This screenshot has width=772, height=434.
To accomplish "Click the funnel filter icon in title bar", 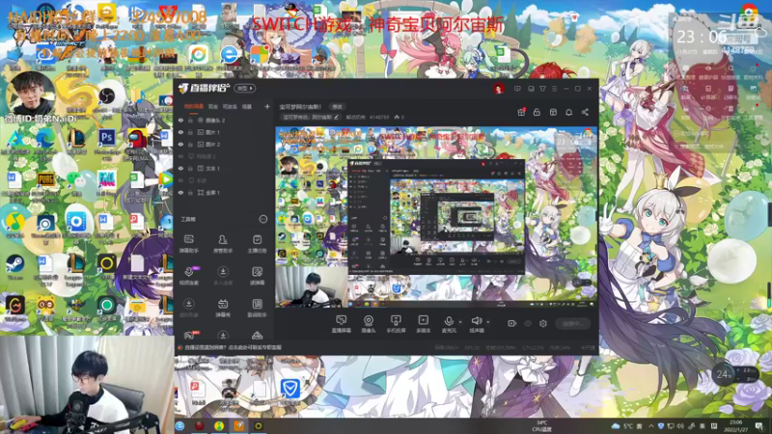I will pyautogui.click(x=542, y=89).
